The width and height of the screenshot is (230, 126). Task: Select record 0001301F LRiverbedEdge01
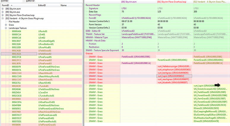click(x=41, y=41)
